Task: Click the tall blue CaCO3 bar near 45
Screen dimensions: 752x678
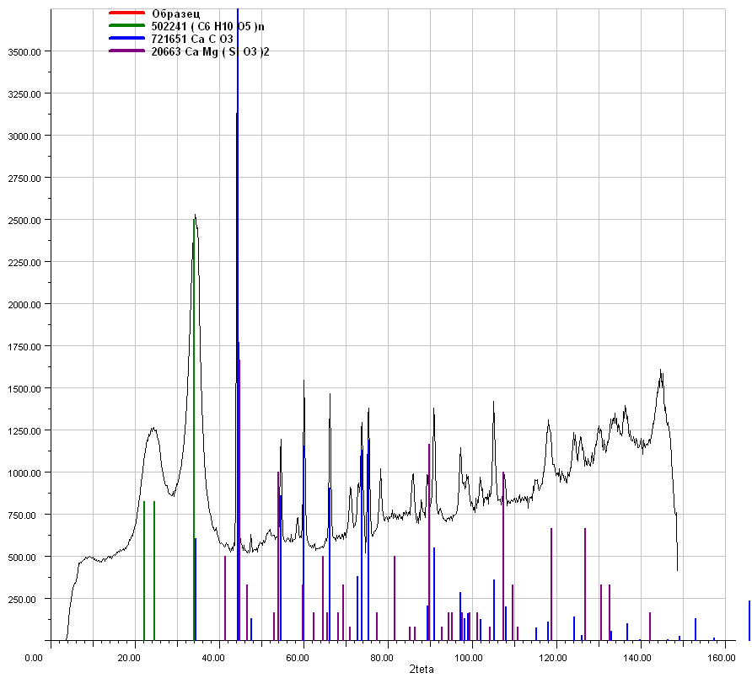Action: 238,324
